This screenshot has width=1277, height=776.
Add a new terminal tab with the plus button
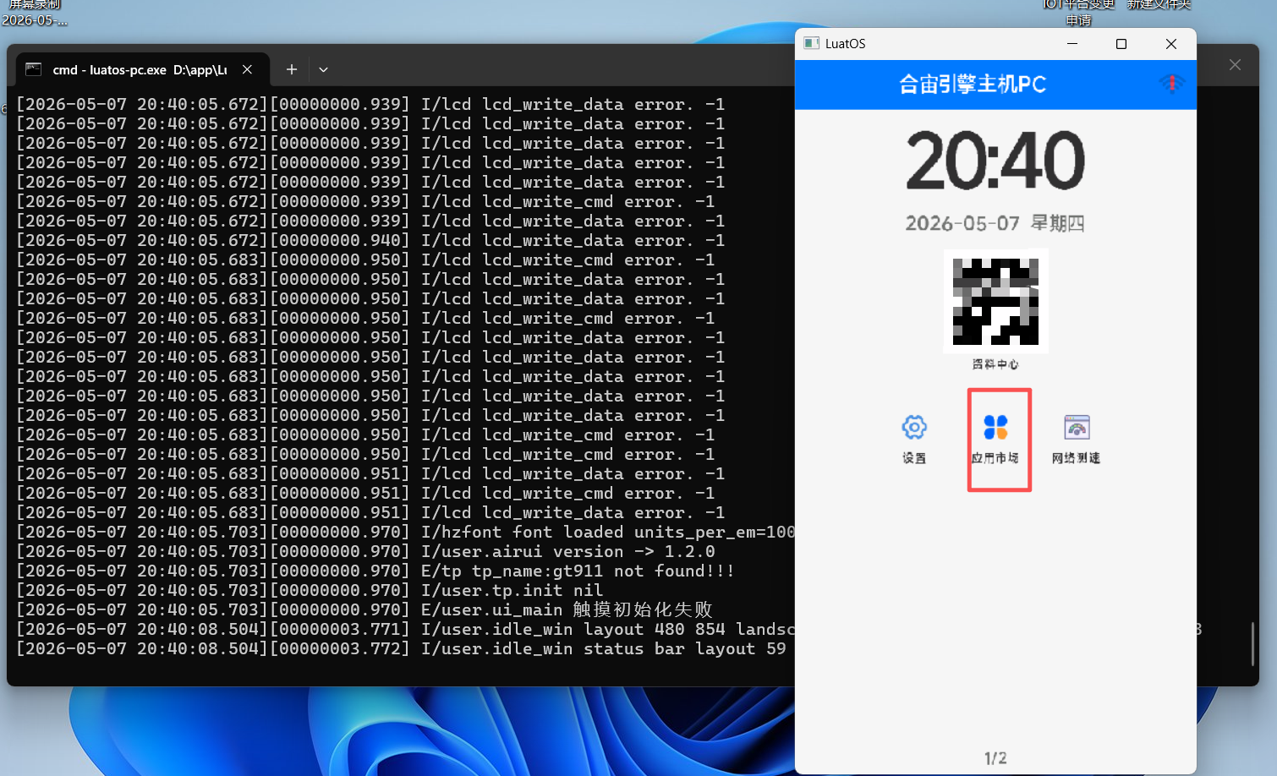coord(292,70)
